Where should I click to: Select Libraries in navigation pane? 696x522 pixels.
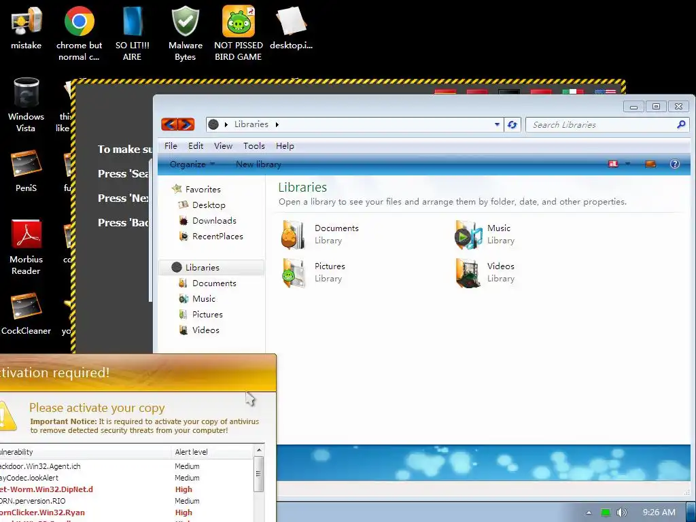(x=211, y=267)
